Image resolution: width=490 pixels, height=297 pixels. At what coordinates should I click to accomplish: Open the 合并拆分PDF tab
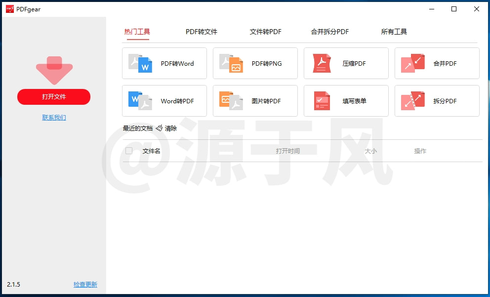(329, 32)
